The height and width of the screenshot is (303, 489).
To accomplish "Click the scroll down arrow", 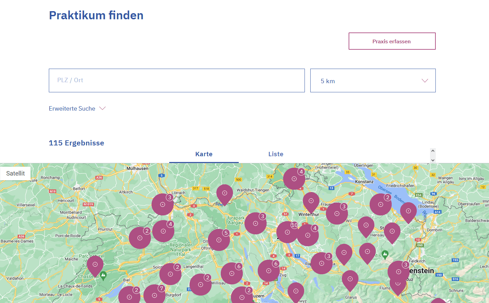I will pyautogui.click(x=433, y=160).
